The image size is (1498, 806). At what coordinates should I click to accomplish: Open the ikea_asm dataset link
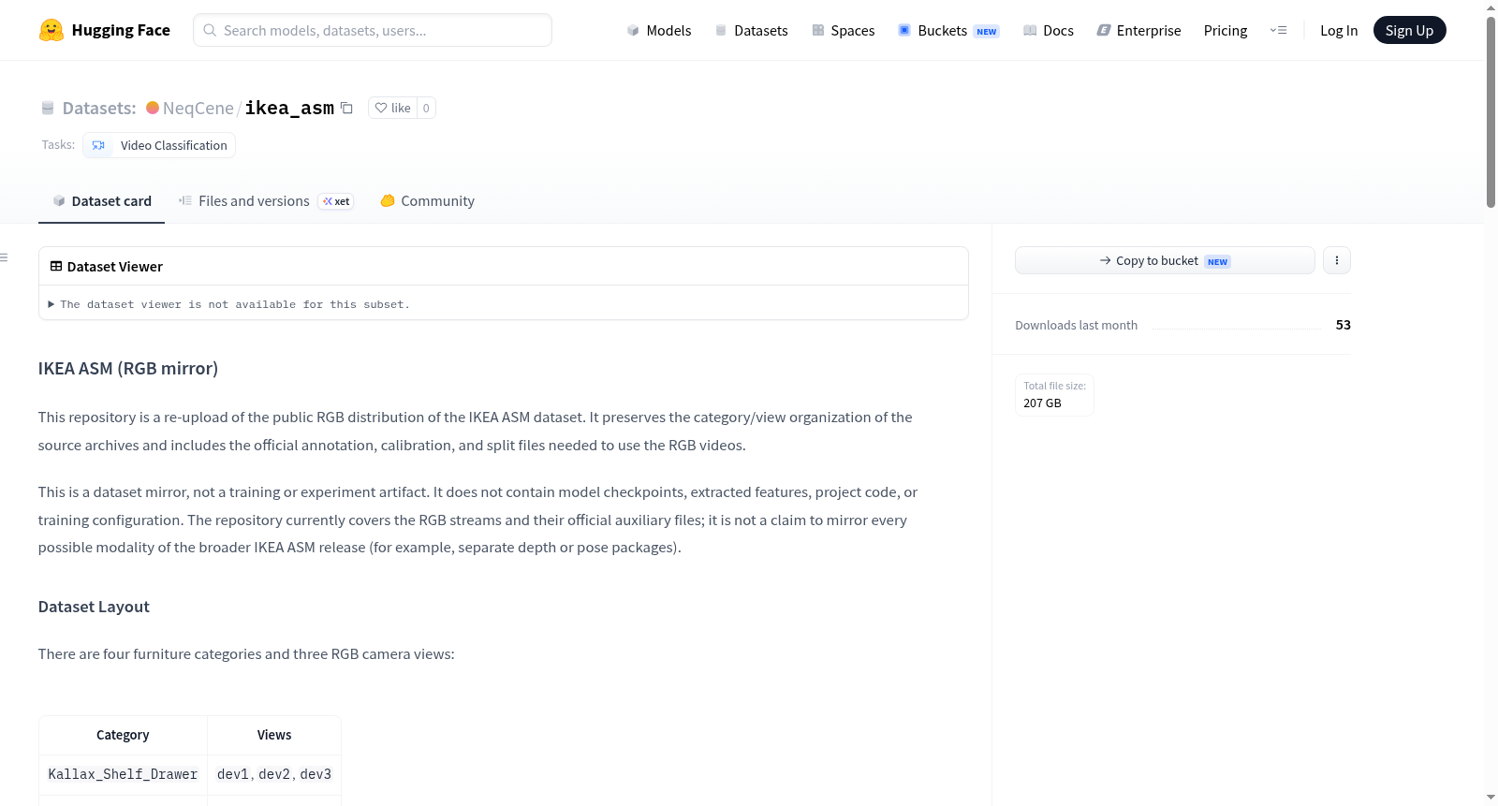289,108
